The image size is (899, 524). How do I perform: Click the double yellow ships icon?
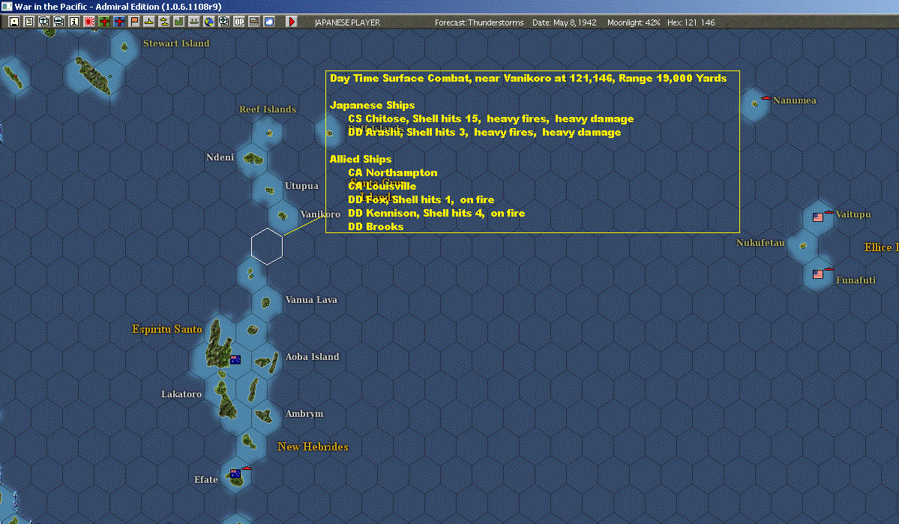point(164,22)
